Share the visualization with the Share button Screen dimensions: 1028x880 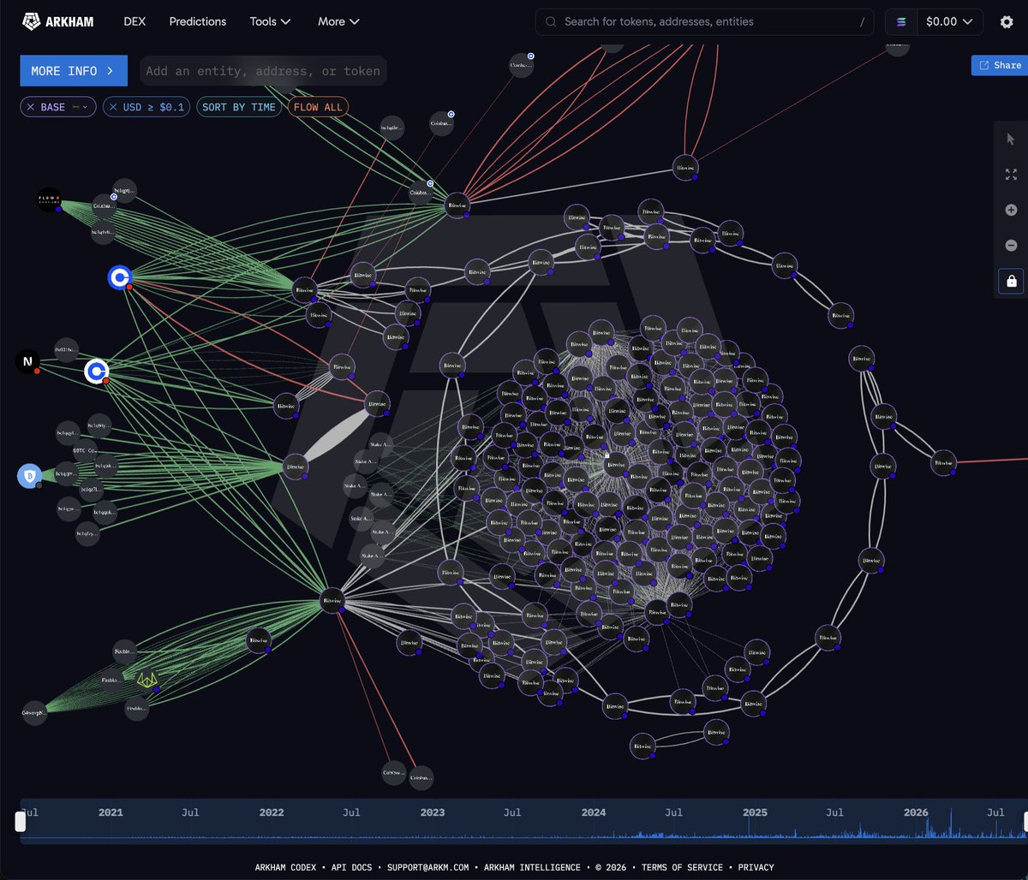coord(1000,65)
